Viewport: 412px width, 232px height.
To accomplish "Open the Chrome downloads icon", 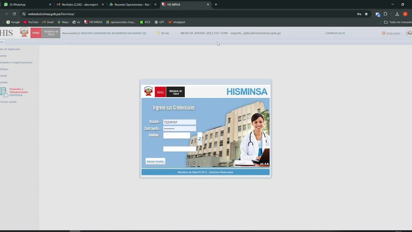I will tap(397, 14).
